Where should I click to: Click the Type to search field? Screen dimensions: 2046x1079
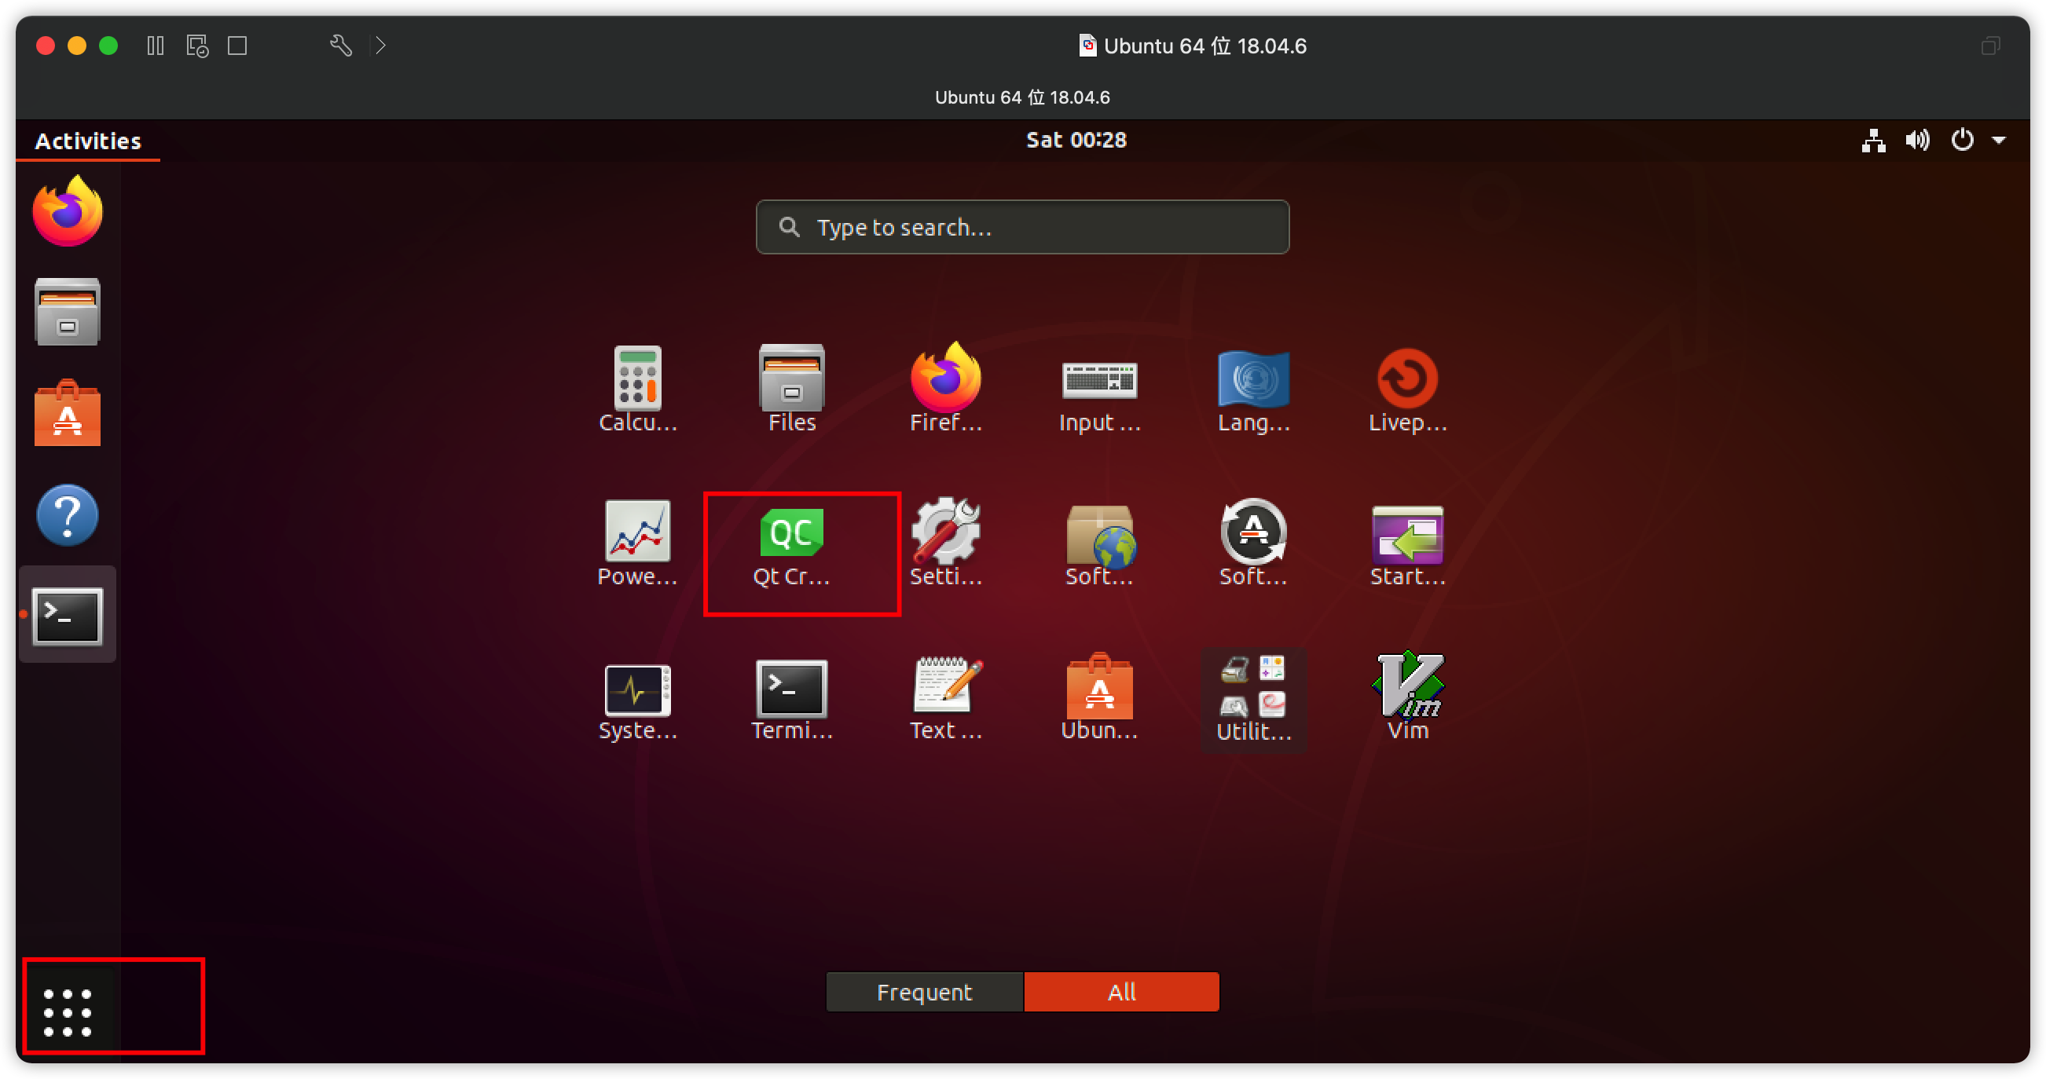coord(1022,227)
